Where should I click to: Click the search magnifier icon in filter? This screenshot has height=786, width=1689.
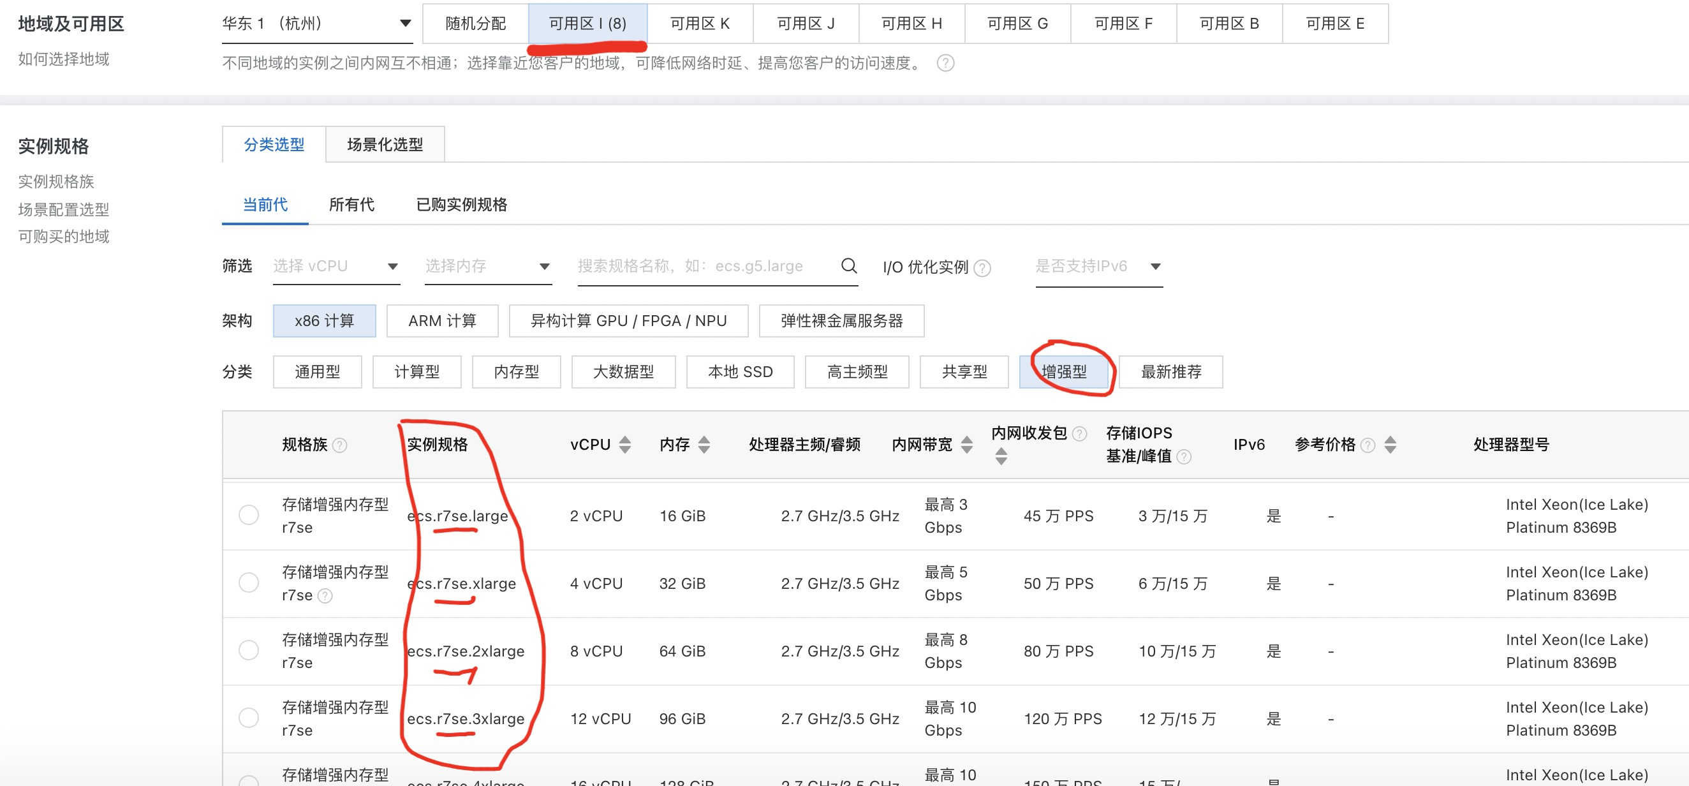(x=848, y=265)
